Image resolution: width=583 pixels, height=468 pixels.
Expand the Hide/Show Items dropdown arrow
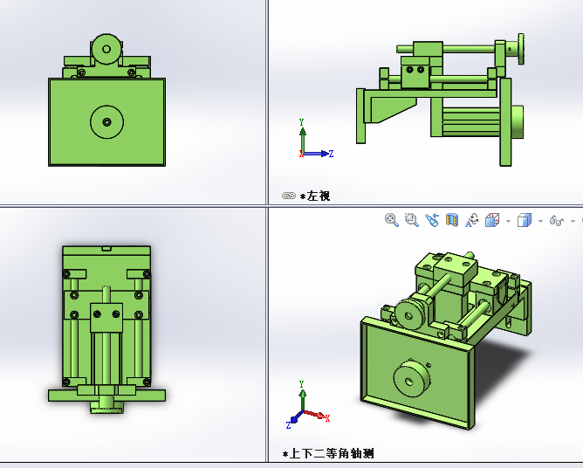point(573,222)
